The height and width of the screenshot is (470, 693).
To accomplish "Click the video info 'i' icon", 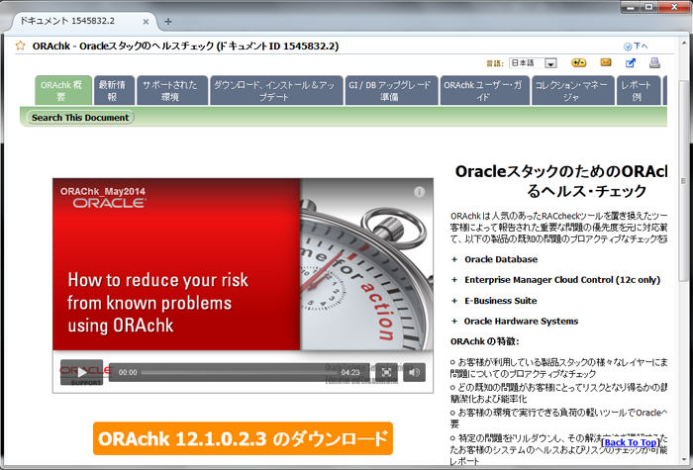I will pos(419,192).
